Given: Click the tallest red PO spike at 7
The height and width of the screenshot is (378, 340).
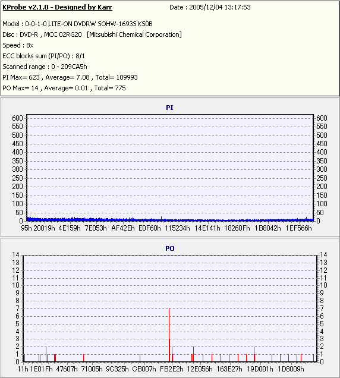Looking at the screenshot, I should (x=169, y=335).
